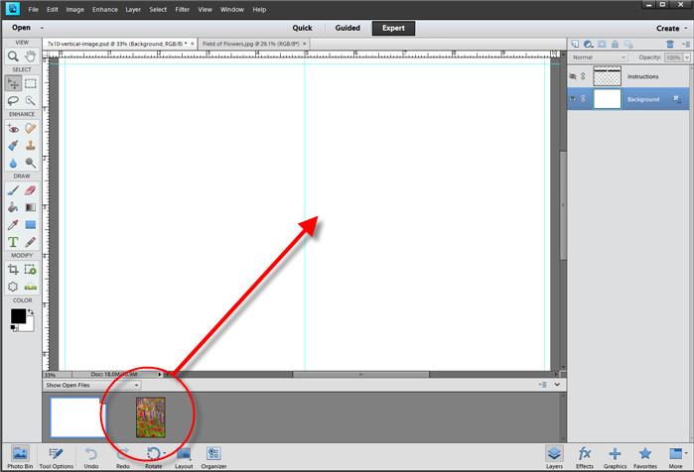This screenshot has width=694, height=472.
Task: Open the Graphics panel
Action: (615, 457)
